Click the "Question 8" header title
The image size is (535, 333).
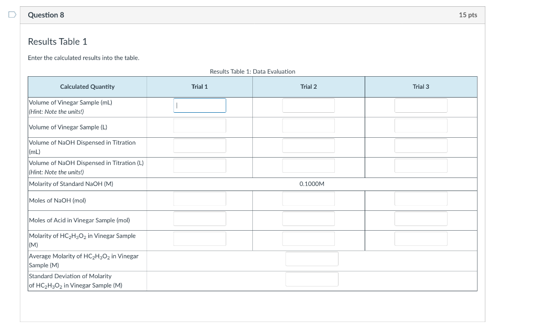pyautogui.click(x=46, y=15)
